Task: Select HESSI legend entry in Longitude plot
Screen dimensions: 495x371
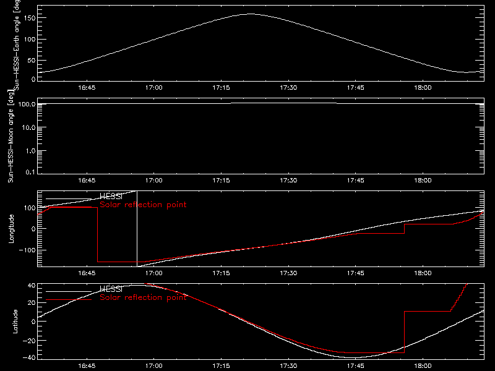Action: pyautogui.click(x=111, y=197)
